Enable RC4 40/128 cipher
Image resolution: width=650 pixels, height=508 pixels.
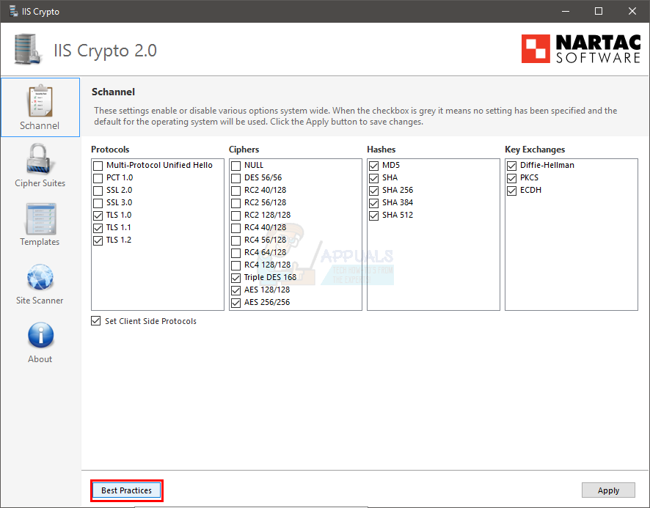coord(236,228)
